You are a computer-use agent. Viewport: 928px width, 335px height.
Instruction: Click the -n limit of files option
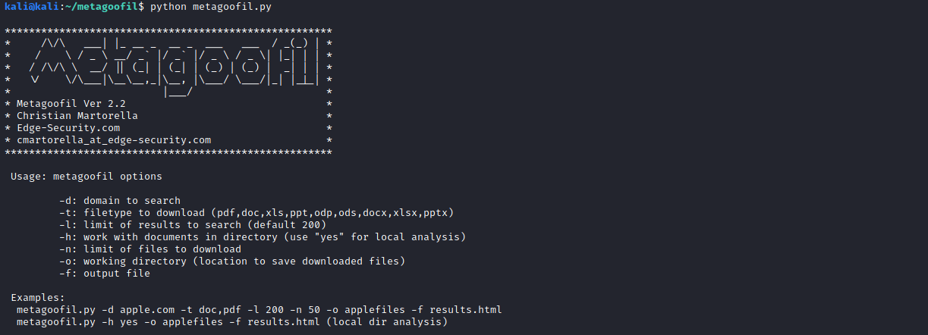(149, 249)
